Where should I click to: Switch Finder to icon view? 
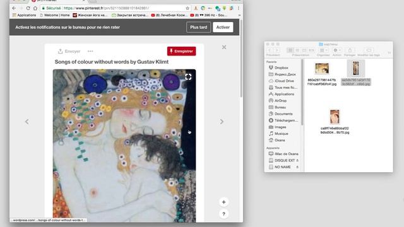[x=290, y=50]
